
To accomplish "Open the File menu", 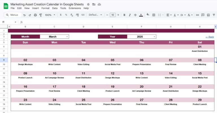I will (x=13, y=8).
